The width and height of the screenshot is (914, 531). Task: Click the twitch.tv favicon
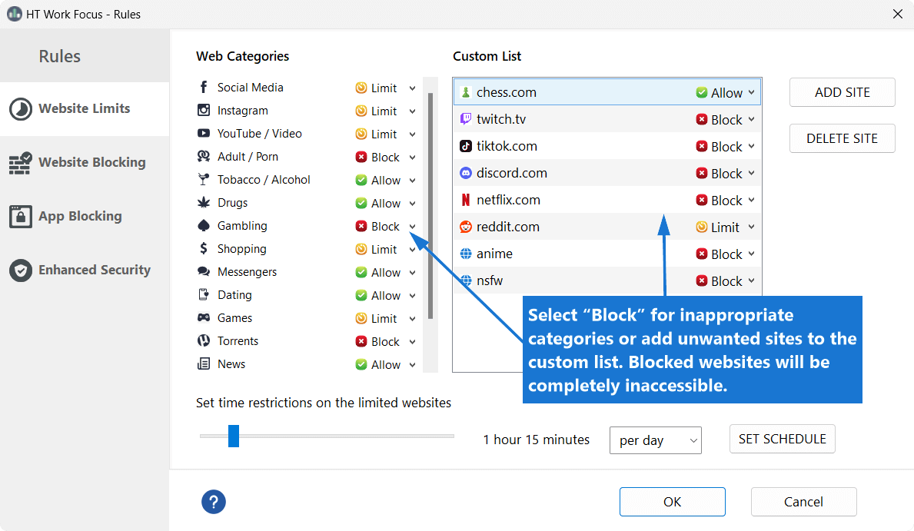click(466, 119)
